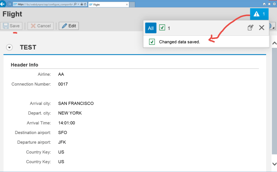This screenshot has width=277, height=172.
Task: Click the message log display icon
Action: point(251,28)
